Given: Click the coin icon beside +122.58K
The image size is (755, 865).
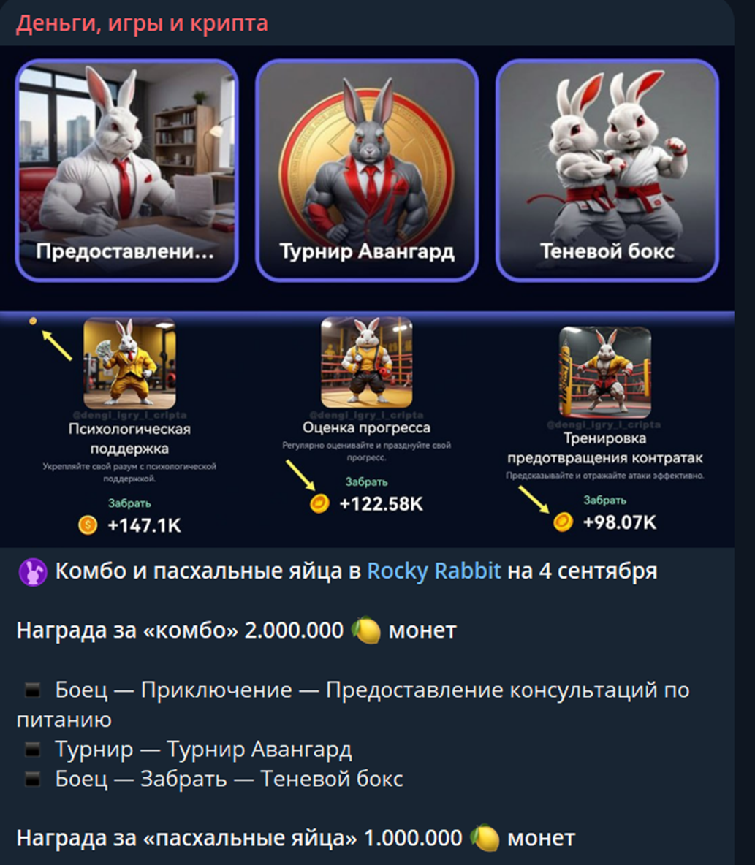Looking at the screenshot, I should tap(319, 503).
